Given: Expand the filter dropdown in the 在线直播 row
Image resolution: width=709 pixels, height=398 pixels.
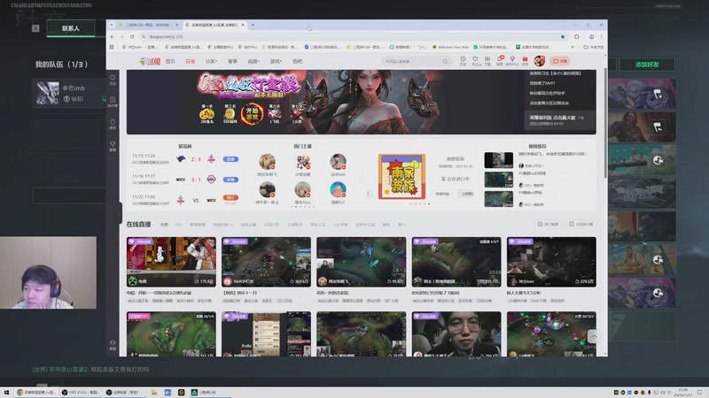Looking at the screenshot, I should point(222,225).
